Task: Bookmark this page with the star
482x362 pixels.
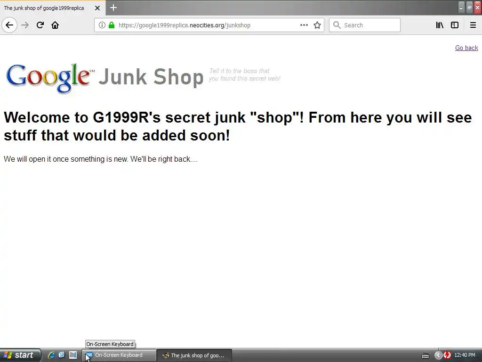Action: [x=317, y=25]
